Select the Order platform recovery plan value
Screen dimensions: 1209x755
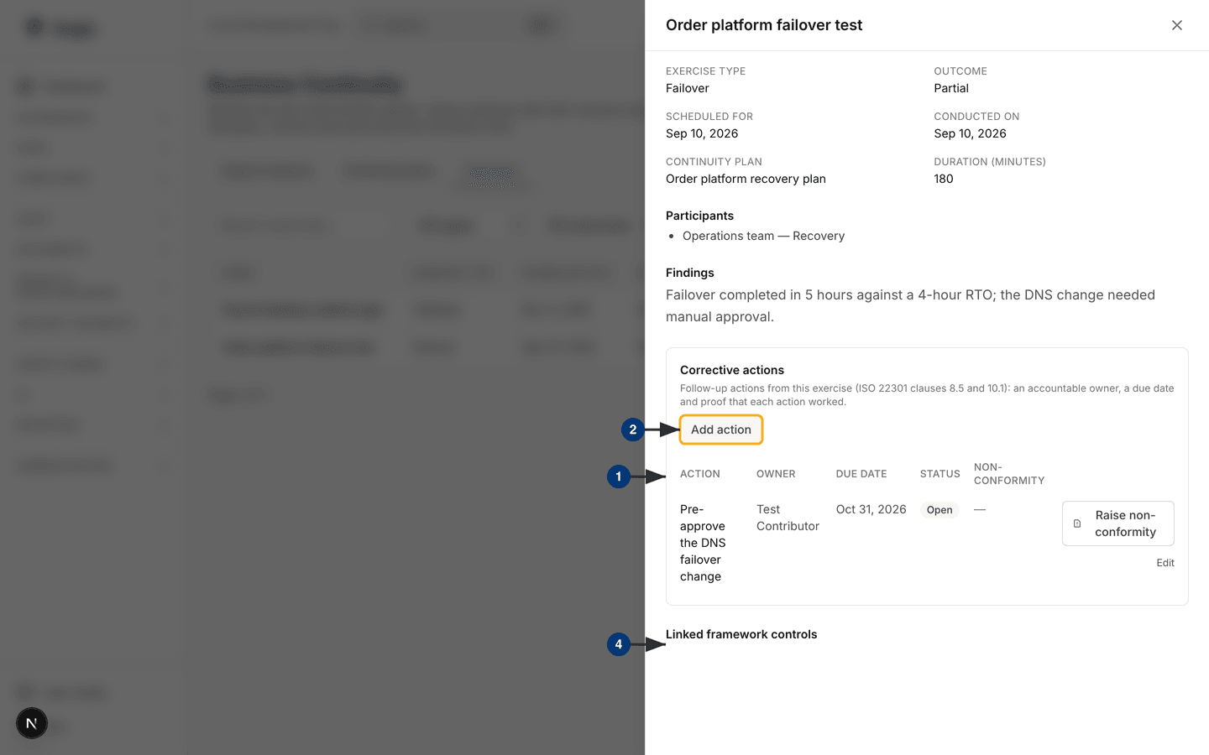pyautogui.click(x=746, y=179)
